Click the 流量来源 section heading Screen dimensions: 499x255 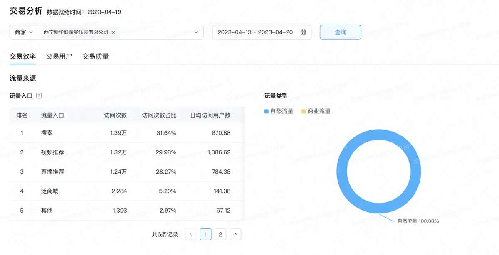(x=23, y=78)
